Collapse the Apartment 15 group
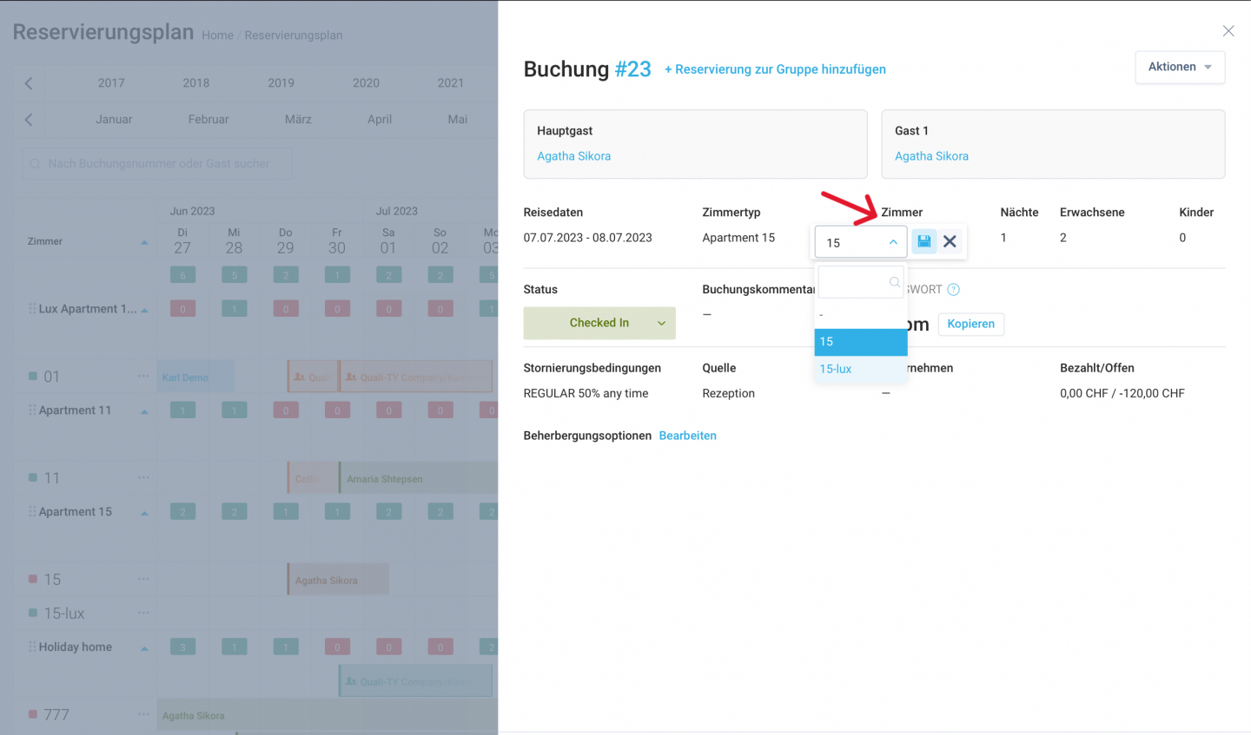This screenshot has height=735, width=1251. pyautogui.click(x=144, y=513)
